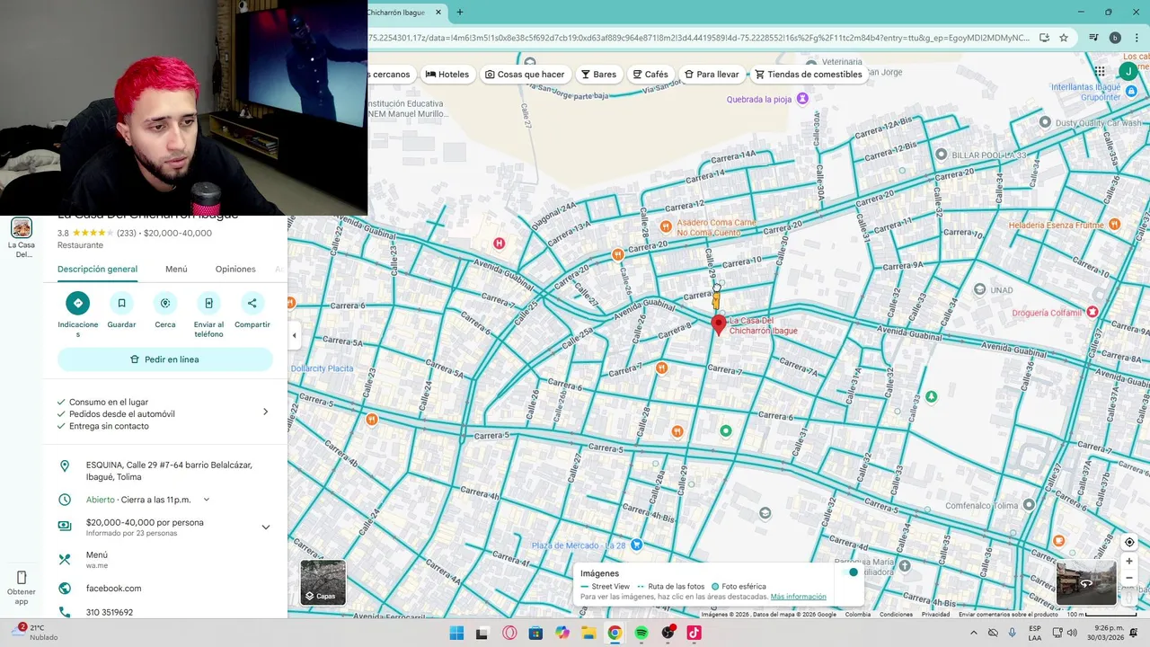
Task: Filter map by Cafés
Action: click(650, 75)
